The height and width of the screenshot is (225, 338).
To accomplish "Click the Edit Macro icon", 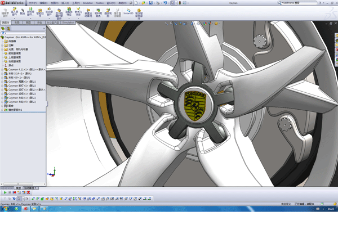I will click(24, 192).
